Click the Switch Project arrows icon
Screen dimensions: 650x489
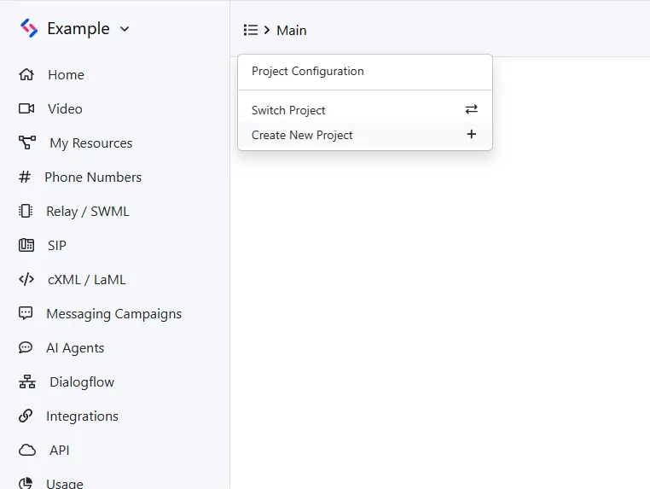471,109
